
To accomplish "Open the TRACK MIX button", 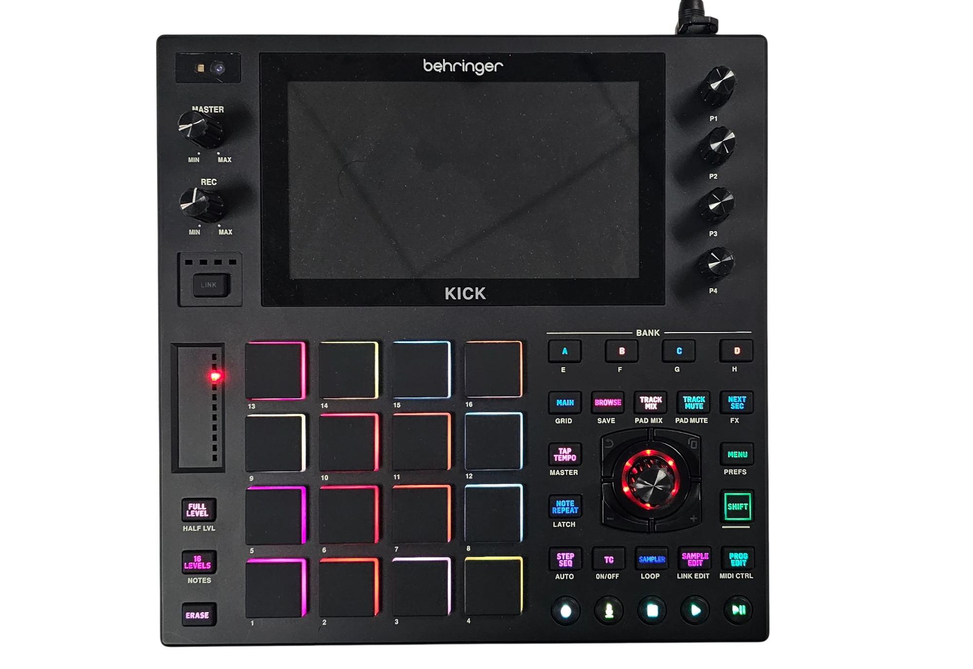I will [650, 403].
